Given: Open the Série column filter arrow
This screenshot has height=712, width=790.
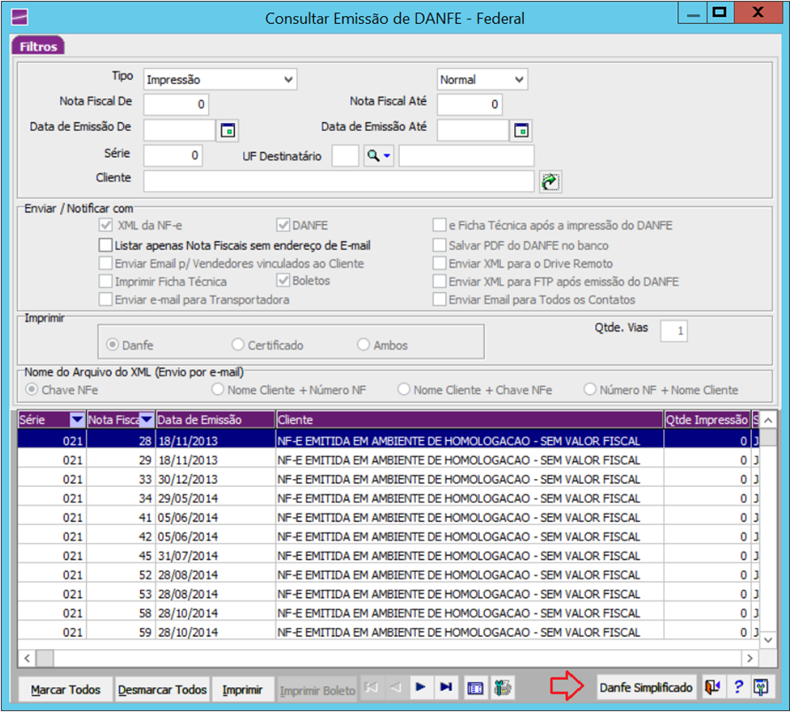Looking at the screenshot, I should pos(77,419).
